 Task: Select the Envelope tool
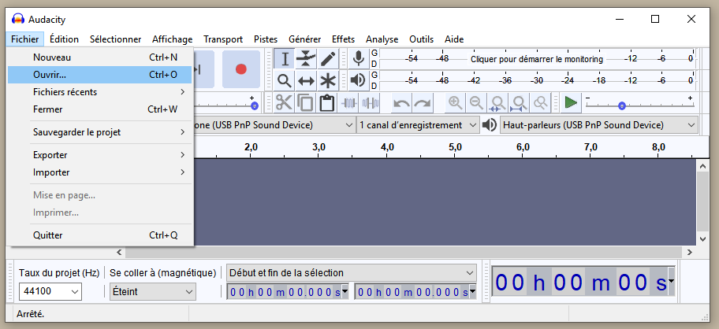coord(306,59)
